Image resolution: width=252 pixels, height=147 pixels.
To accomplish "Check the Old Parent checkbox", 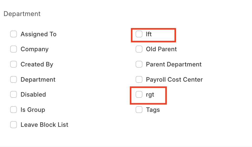I will click(x=139, y=49).
